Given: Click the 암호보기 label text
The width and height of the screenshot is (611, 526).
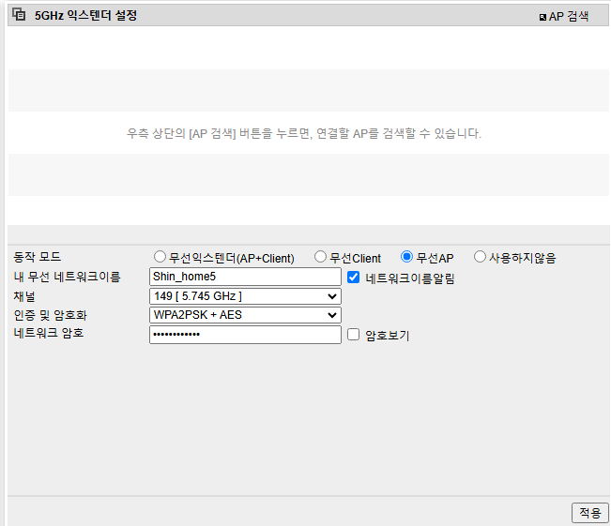Looking at the screenshot, I should [x=388, y=336].
